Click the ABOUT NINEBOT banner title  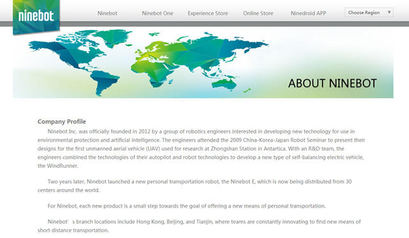click(332, 84)
